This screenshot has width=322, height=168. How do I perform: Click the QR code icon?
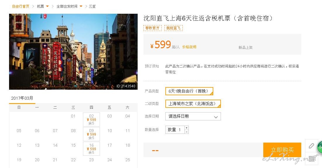click(311, 159)
